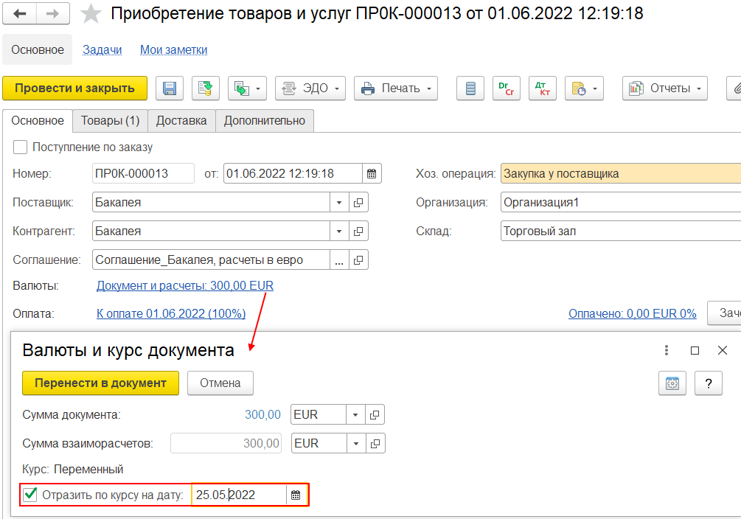
Task: Click the floppy disk save icon
Action: [170, 88]
